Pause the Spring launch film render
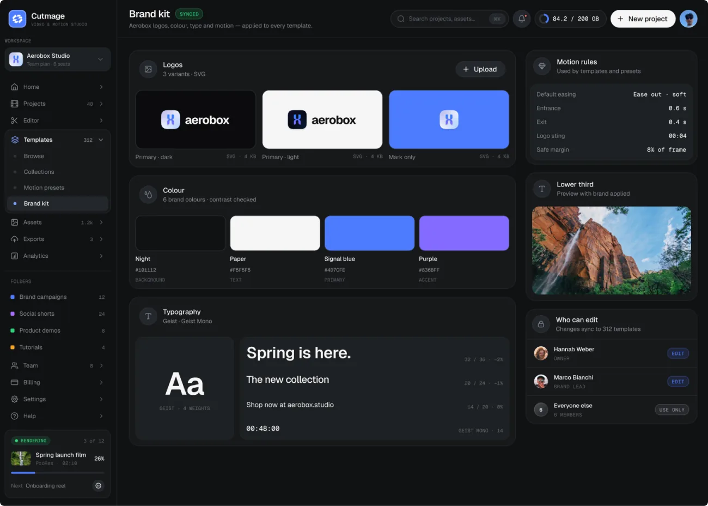Image resolution: width=708 pixels, height=506 pixels. 98,485
